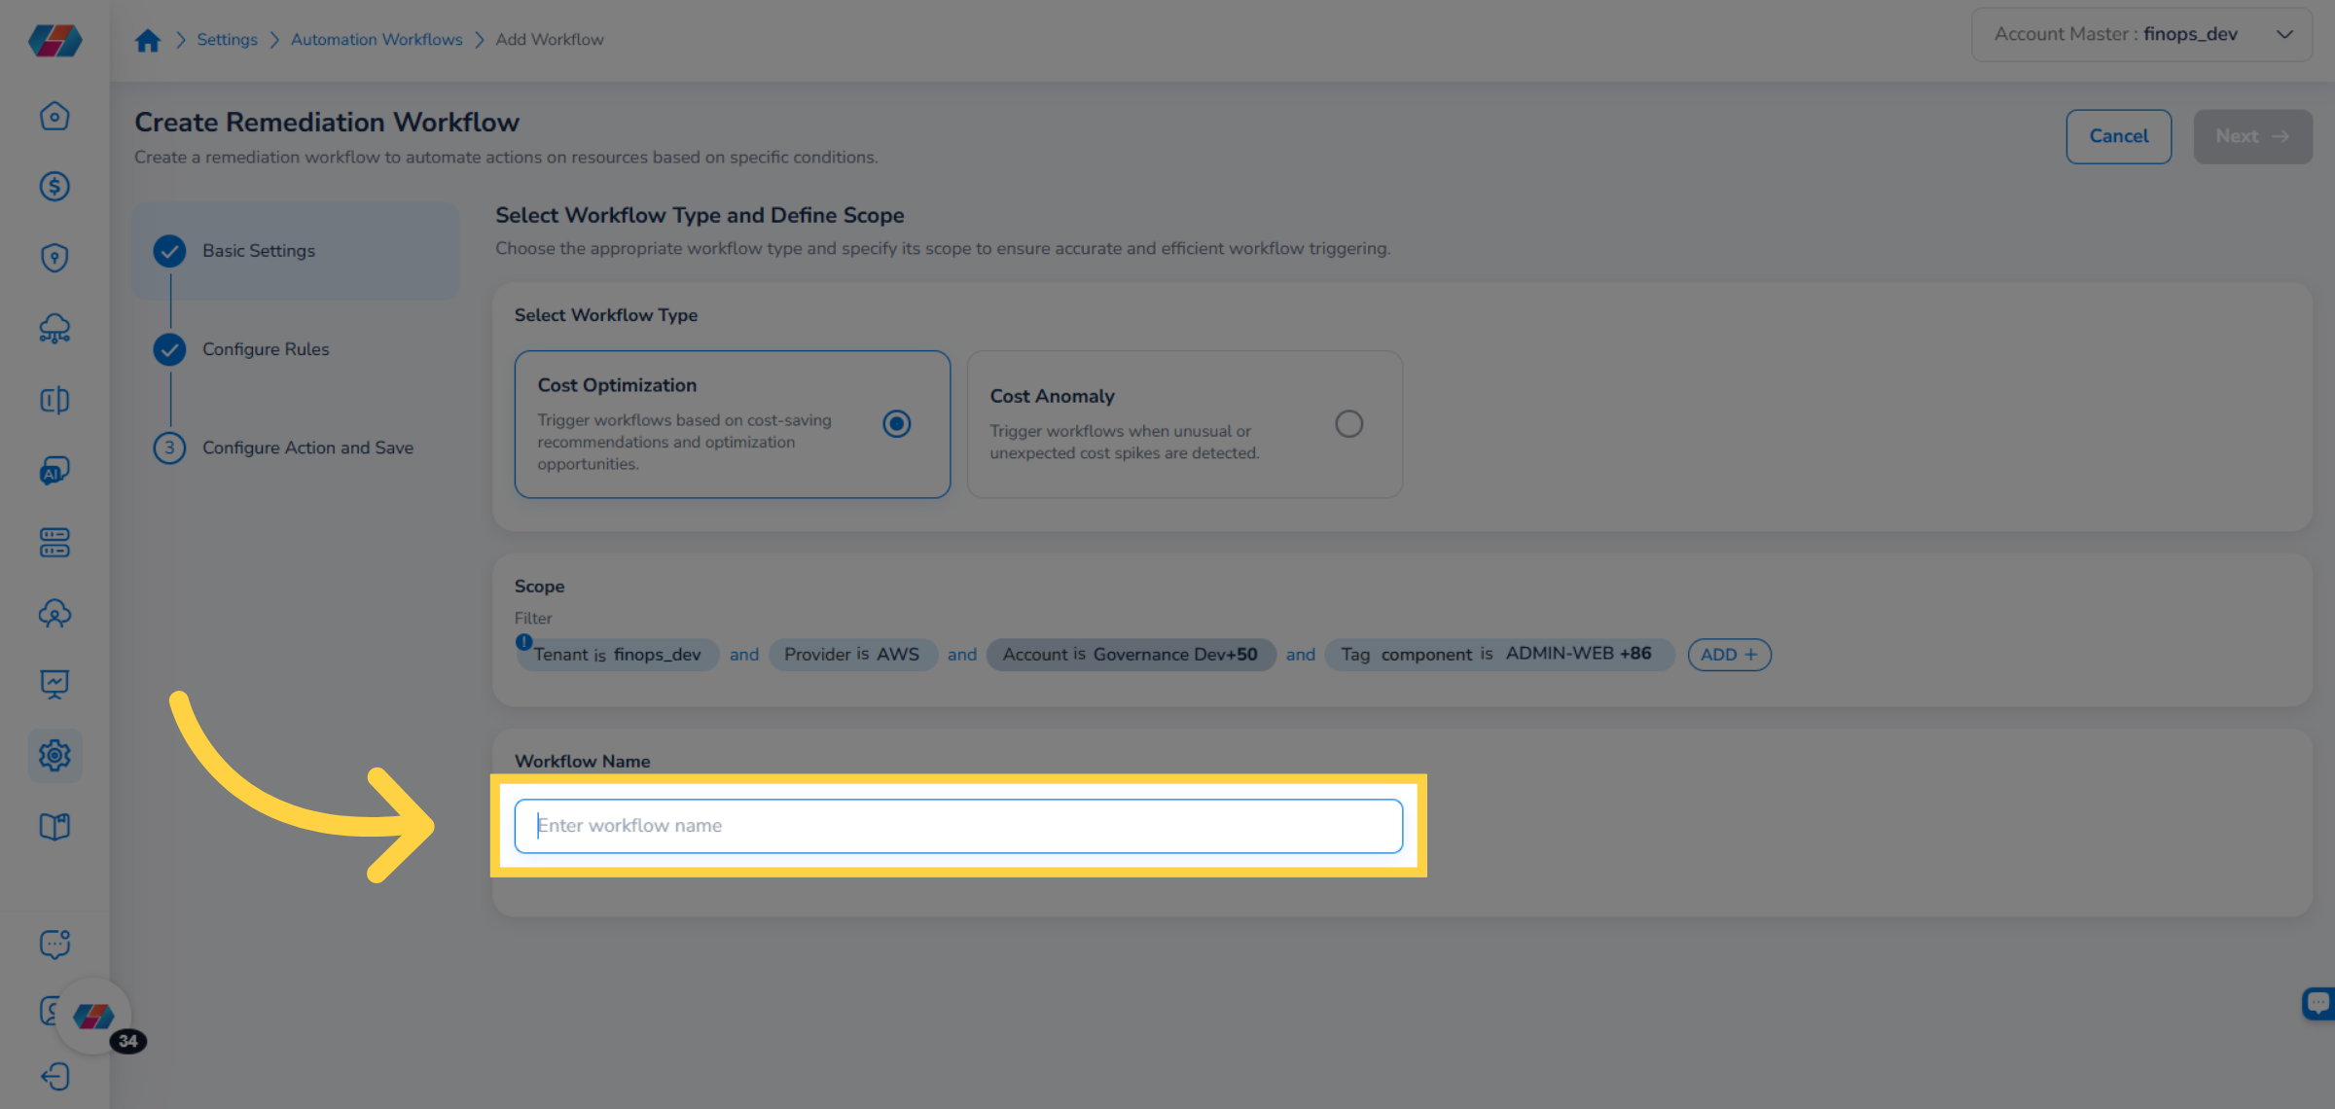
Task: Open the chat bubble widget icon
Action: 2319,1002
